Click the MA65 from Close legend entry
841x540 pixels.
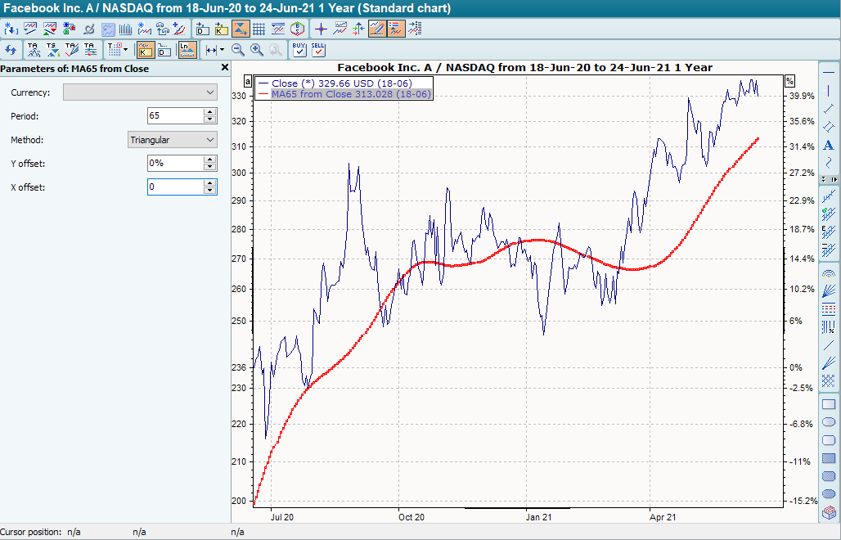[344, 94]
